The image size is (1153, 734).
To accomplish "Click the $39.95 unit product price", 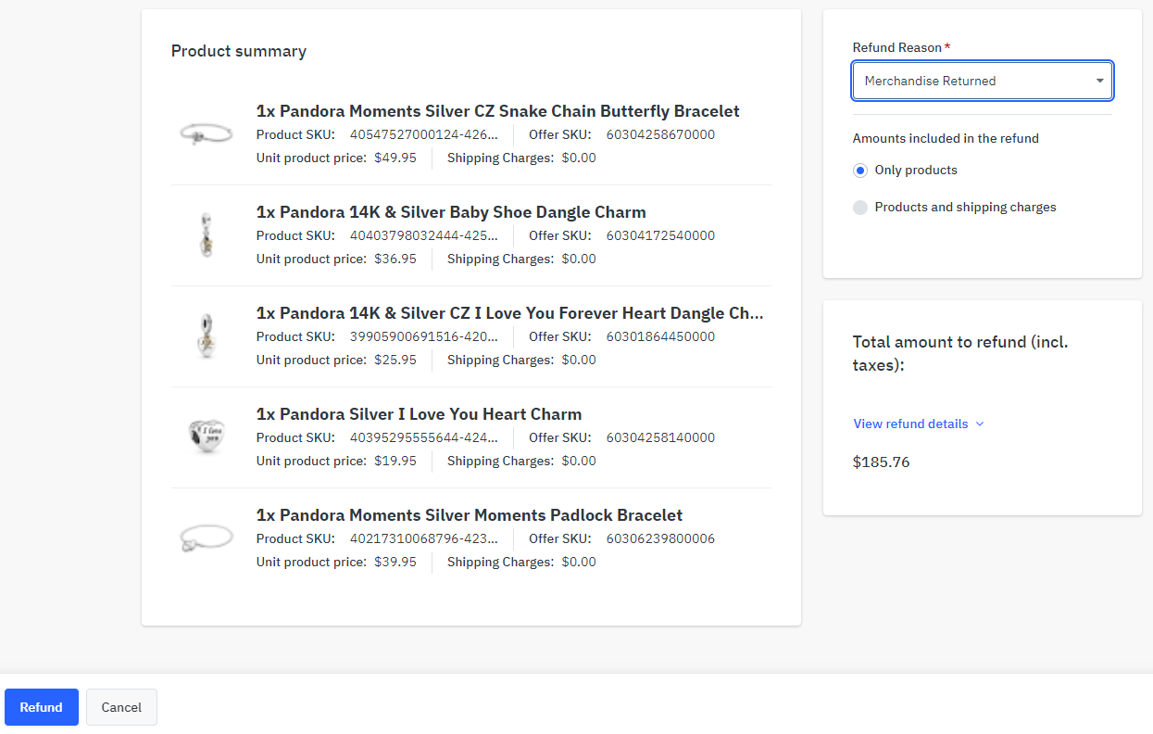I will click(395, 562).
